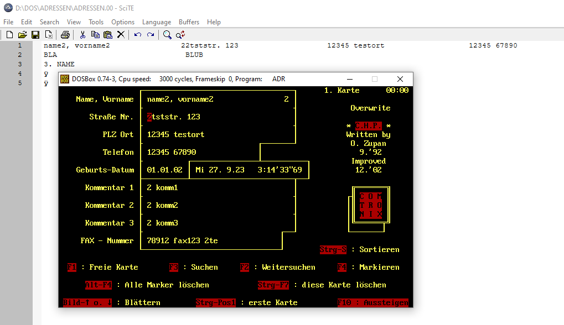Delete selection with the X toolbar icon
564x325 pixels.
121,35
